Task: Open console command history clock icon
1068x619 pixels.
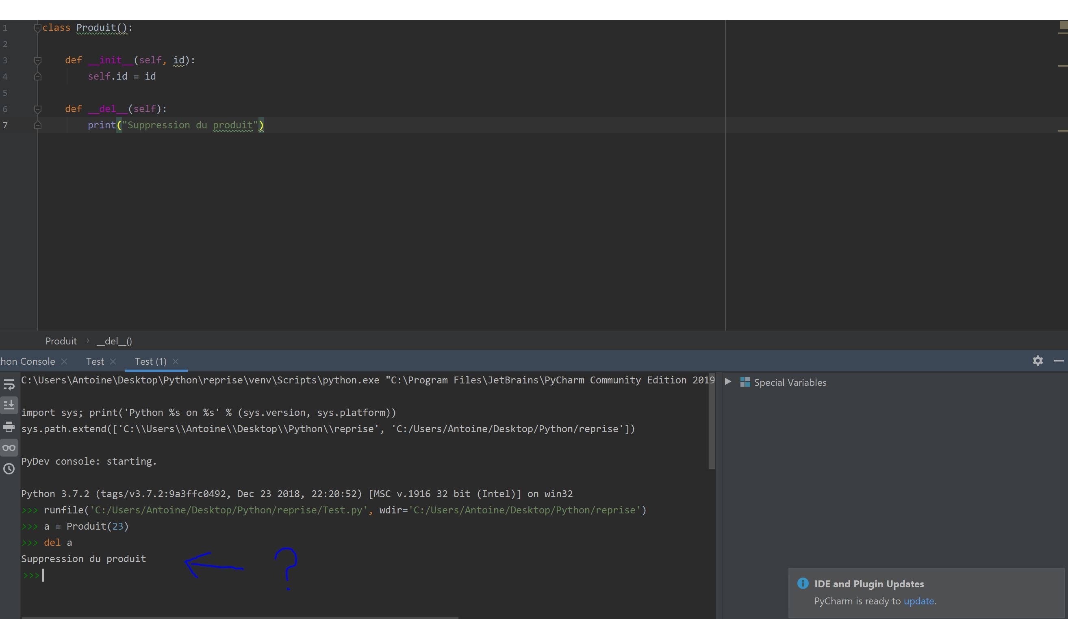Action: (x=9, y=469)
